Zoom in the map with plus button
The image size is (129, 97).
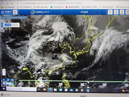tap(4, 71)
